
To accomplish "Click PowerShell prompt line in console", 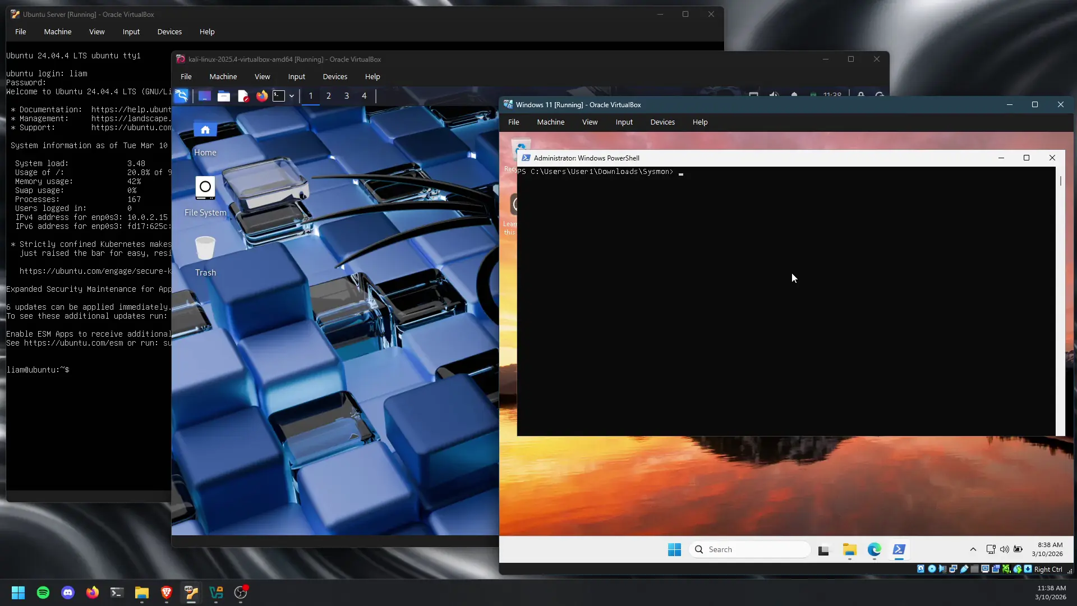I will click(x=600, y=172).
